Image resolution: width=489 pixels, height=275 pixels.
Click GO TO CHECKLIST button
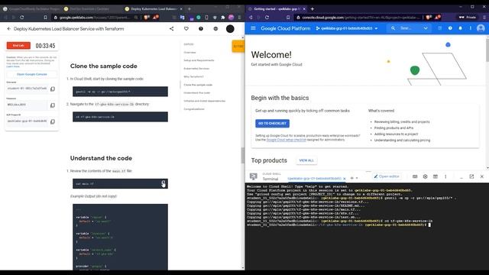tap(272, 124)
